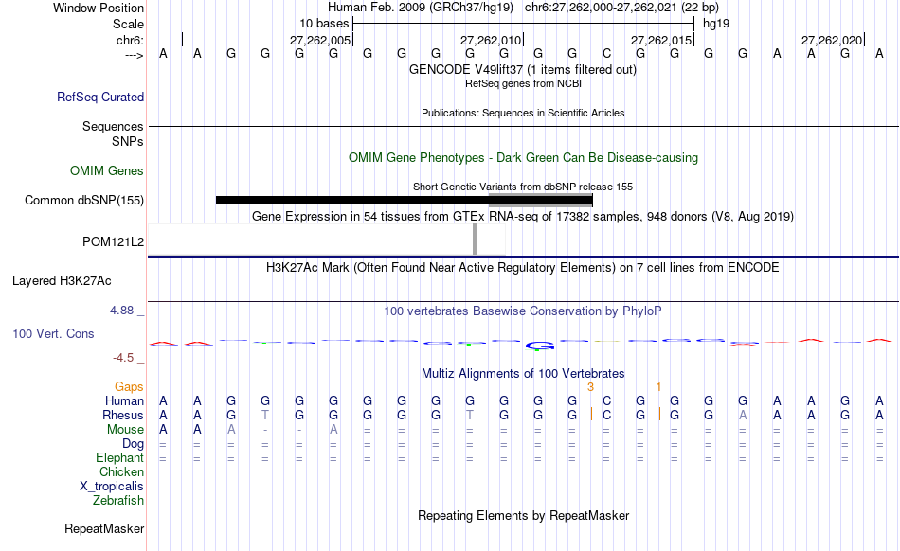Click the Dog species row label
This screenshot has height=551, width=900.
click(133, 444)
